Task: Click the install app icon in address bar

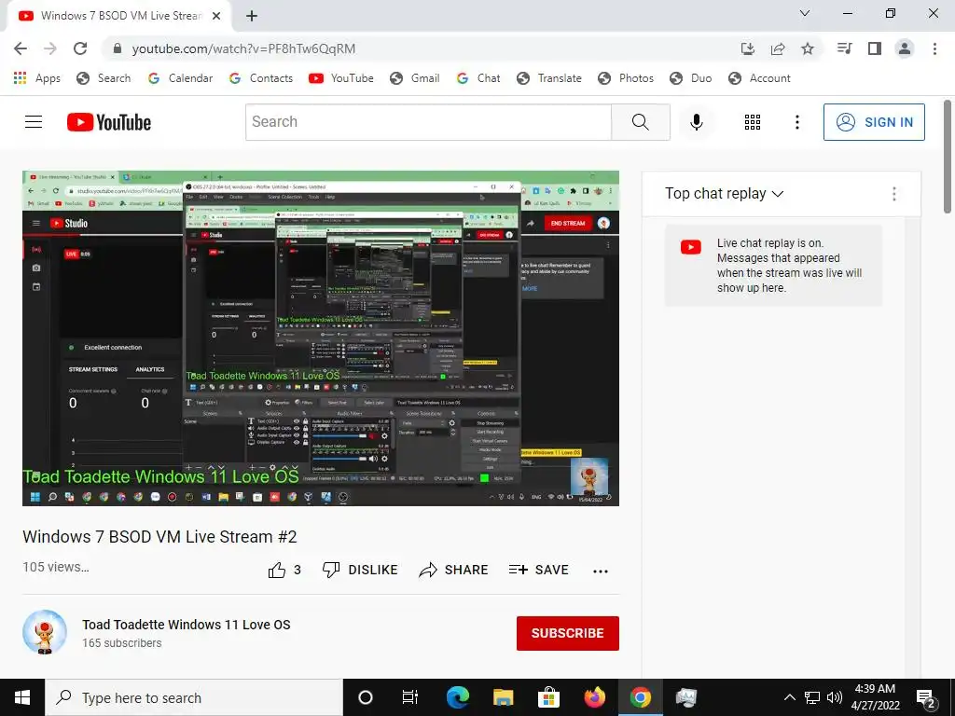Action: click(748, 48)
